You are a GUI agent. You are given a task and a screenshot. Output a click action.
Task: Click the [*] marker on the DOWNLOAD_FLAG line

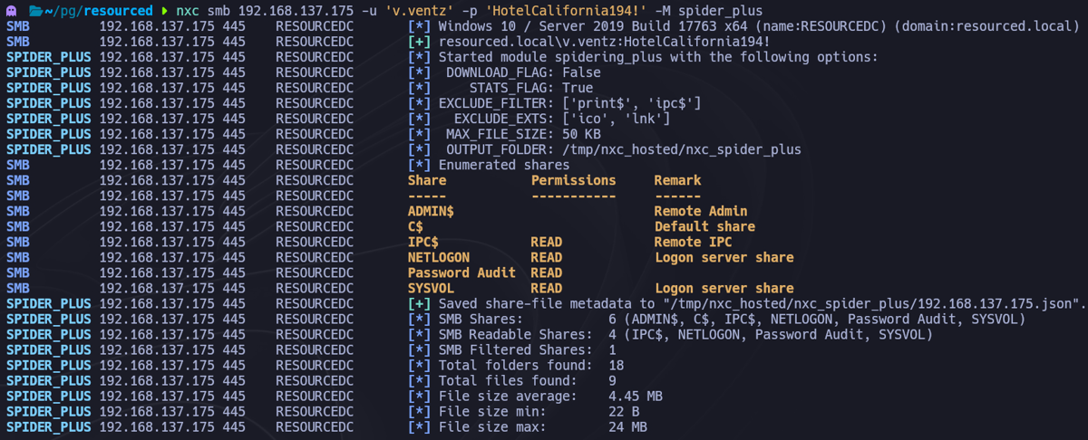coord(419,72)
